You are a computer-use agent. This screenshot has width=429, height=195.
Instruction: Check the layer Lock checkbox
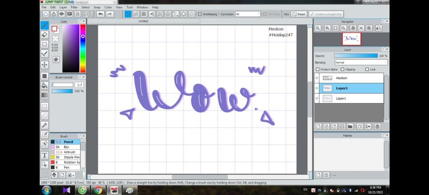pos(367,69)
